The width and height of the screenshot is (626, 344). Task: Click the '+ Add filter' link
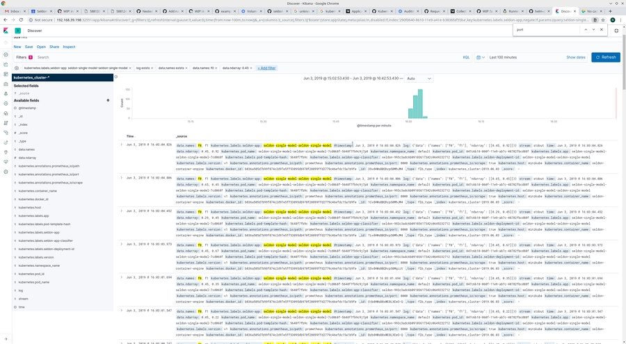(266, 68)
